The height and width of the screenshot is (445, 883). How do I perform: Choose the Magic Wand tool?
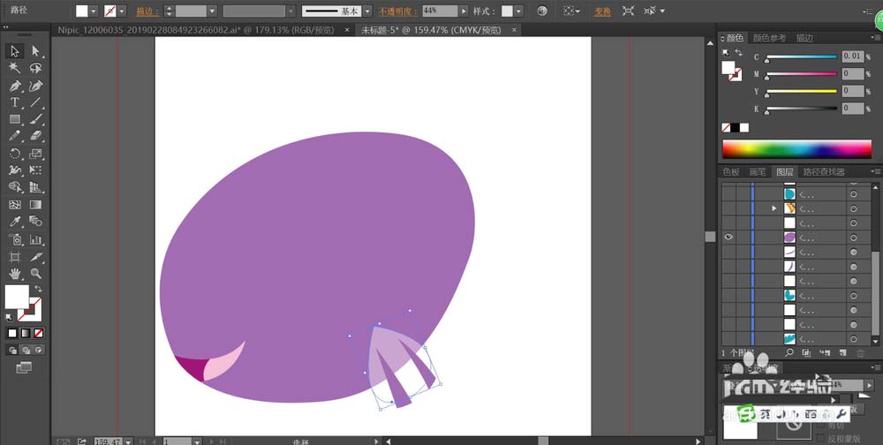[x=15, y=68]
